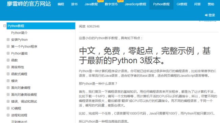Image resolution: width=220 pixels, height=123 pixels.
Task: Expand the 高级特性 tree node
Action: (8, 67)
